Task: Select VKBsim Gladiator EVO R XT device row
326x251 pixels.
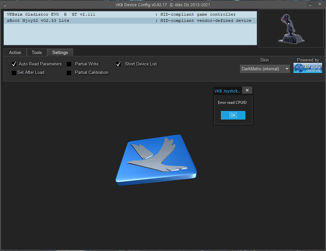Action: point(130,14)
